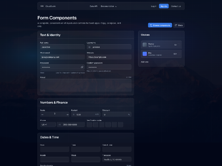Click the blue Pro plan icon in Choices

pos(145,54)
